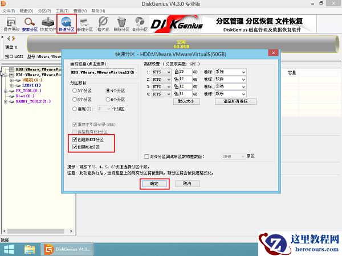Click the size field for partition 1 (25 GB)
Image resolution: width=342 pixels, height=256 pixels.
pos(186,72)
